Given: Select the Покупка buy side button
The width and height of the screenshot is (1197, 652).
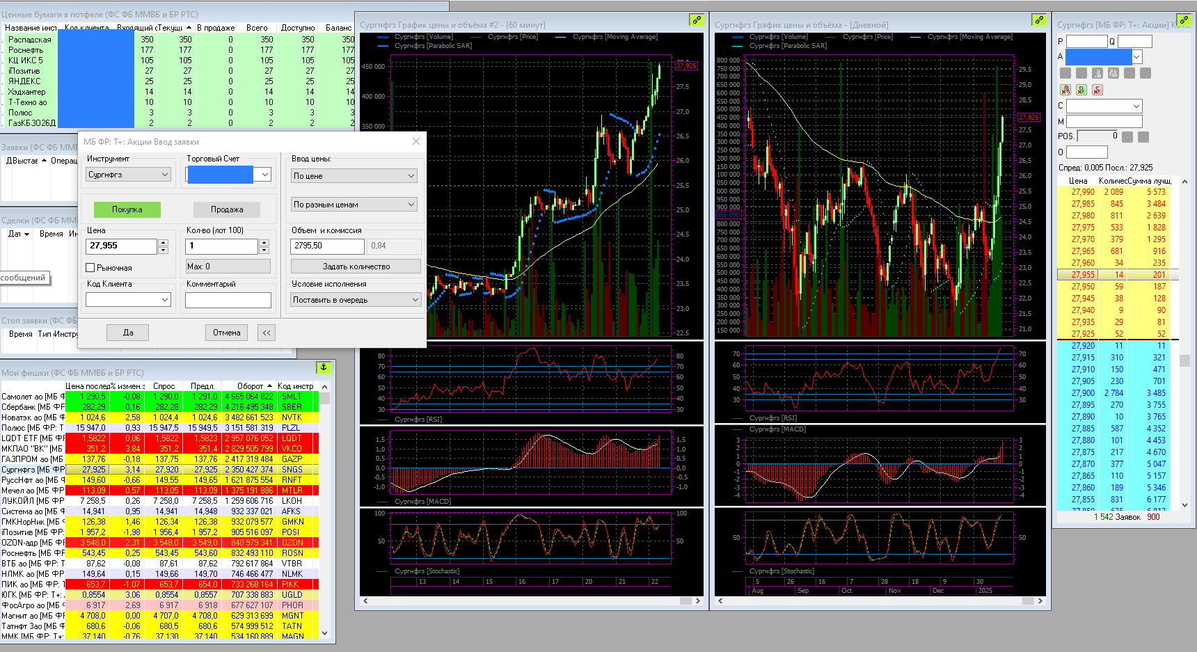Looking at the screenshot, I should [x=127, y=209].
